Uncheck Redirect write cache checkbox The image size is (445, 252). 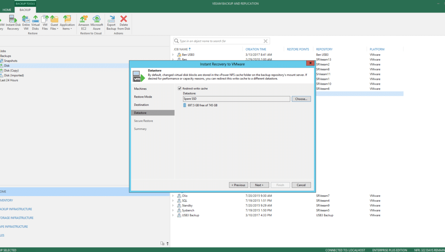pyautogui.click(x=180, y=89)
